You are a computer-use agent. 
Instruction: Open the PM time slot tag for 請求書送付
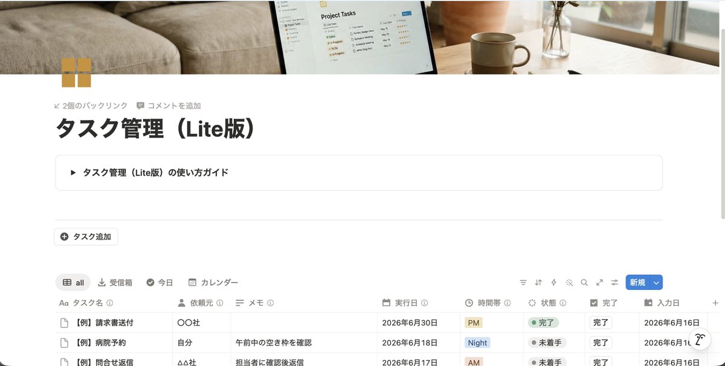pyautogui.click(x=473, y=323)
